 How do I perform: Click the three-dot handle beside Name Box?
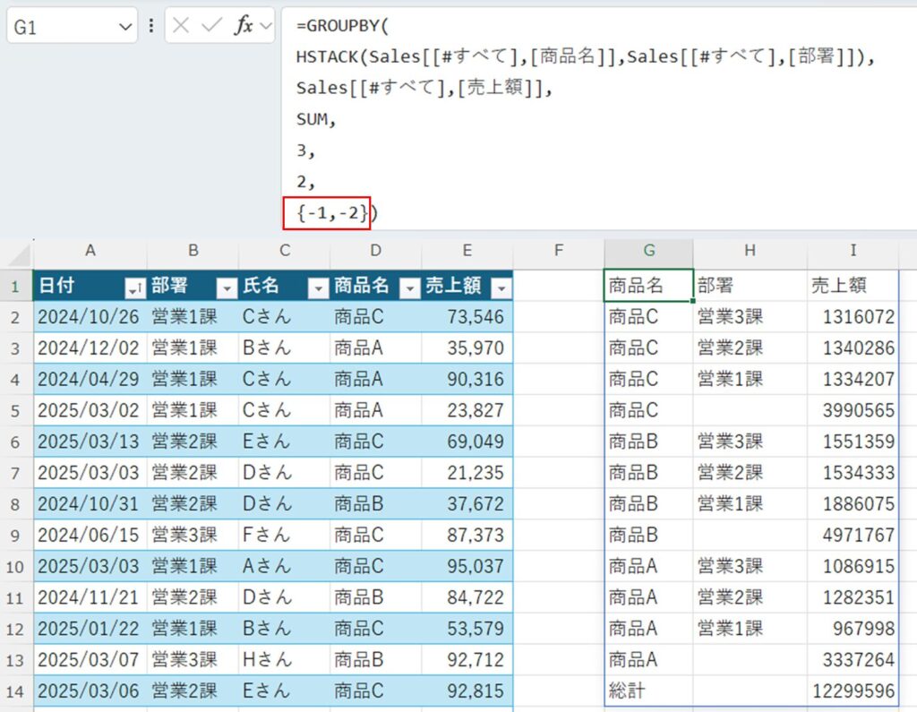[x=151, y=26]
